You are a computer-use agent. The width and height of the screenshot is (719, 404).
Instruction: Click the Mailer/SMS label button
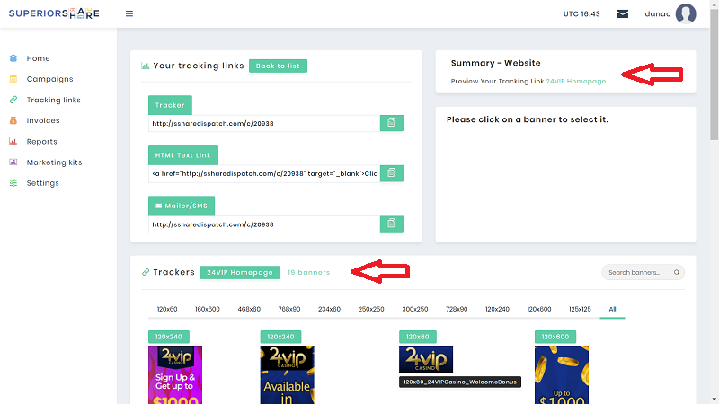(x=182, y=206)
